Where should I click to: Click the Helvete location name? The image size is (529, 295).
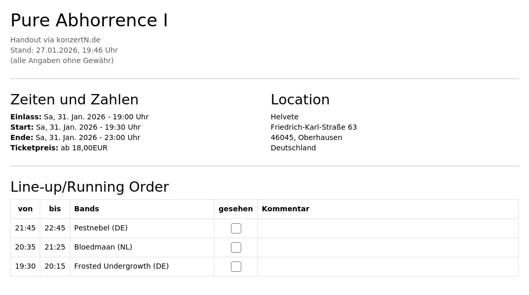pyautogui.click(x=285, y=117)
